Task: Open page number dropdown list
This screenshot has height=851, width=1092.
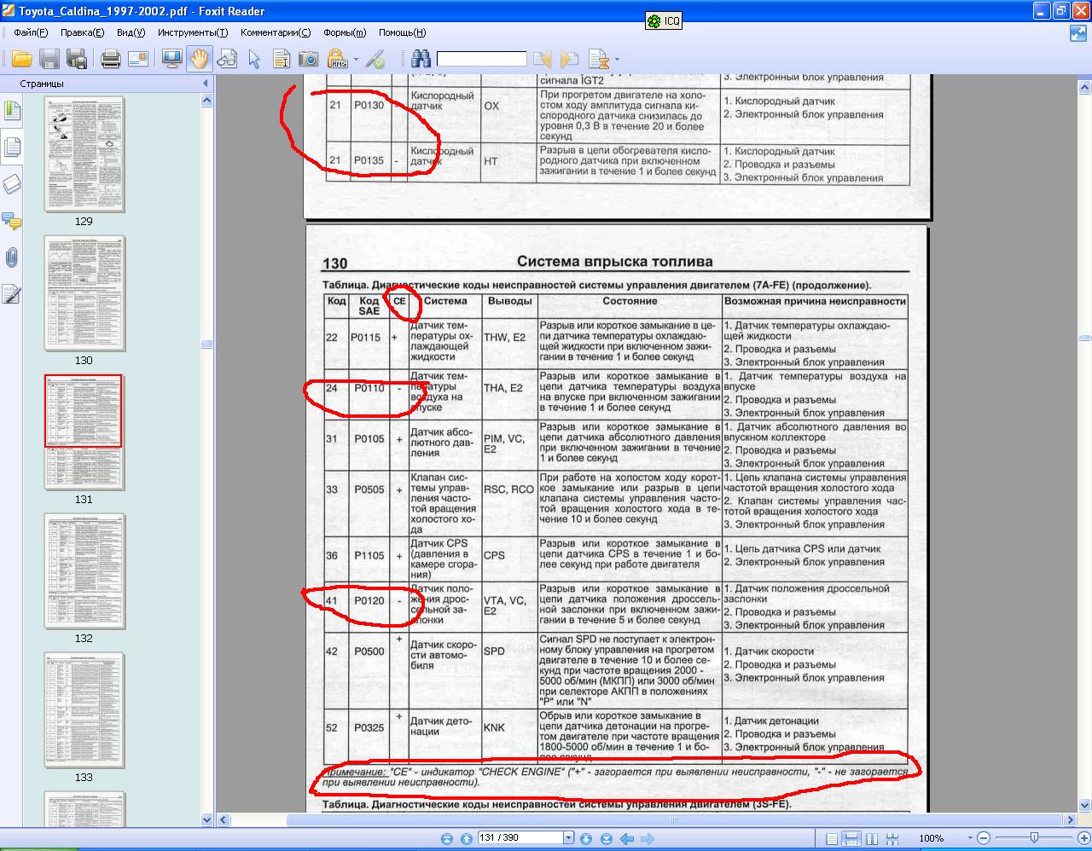Action: tap(568, 838)
